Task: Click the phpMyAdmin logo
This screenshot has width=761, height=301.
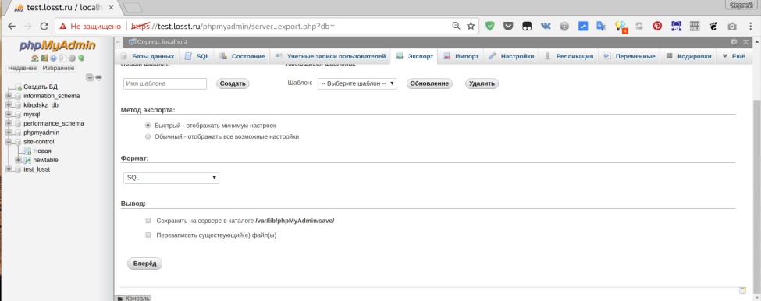Action: click(57, 45)
